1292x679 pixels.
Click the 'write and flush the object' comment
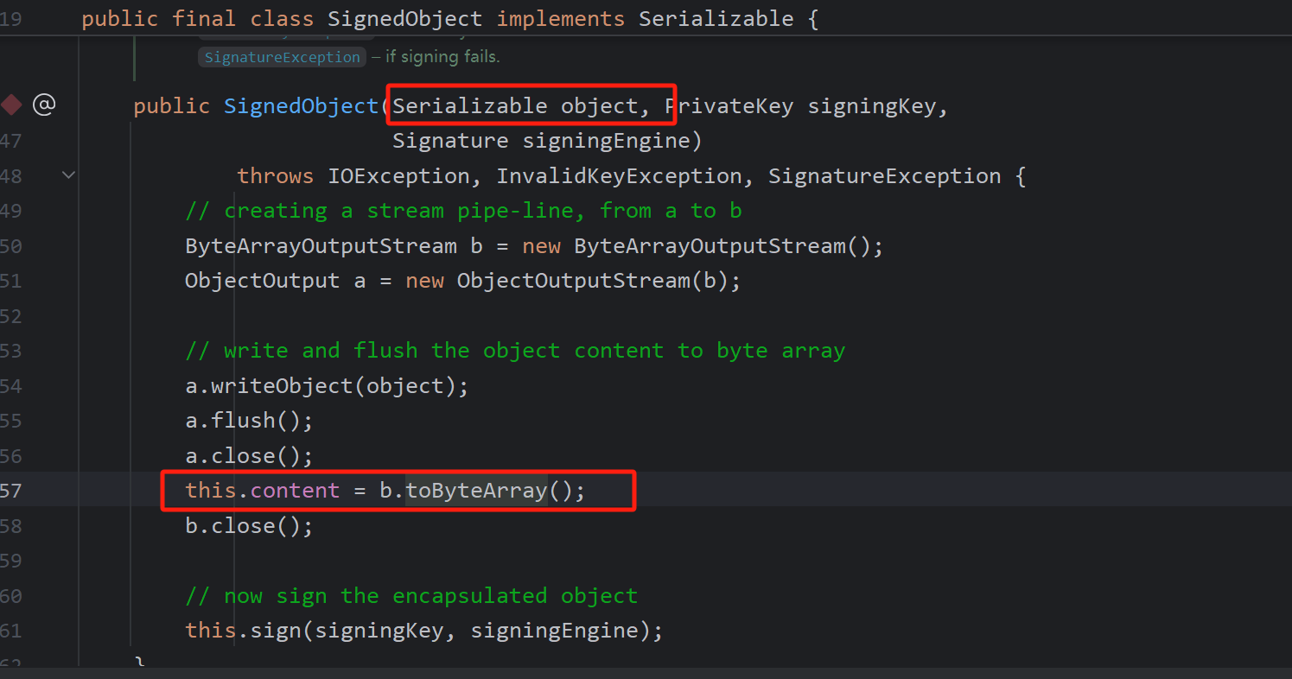[x=515, y=351]
